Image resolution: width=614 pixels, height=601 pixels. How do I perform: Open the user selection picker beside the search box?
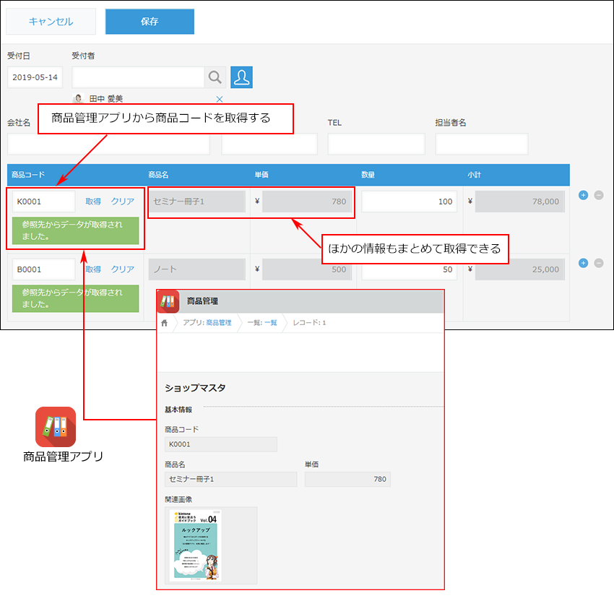coord(241,77)
